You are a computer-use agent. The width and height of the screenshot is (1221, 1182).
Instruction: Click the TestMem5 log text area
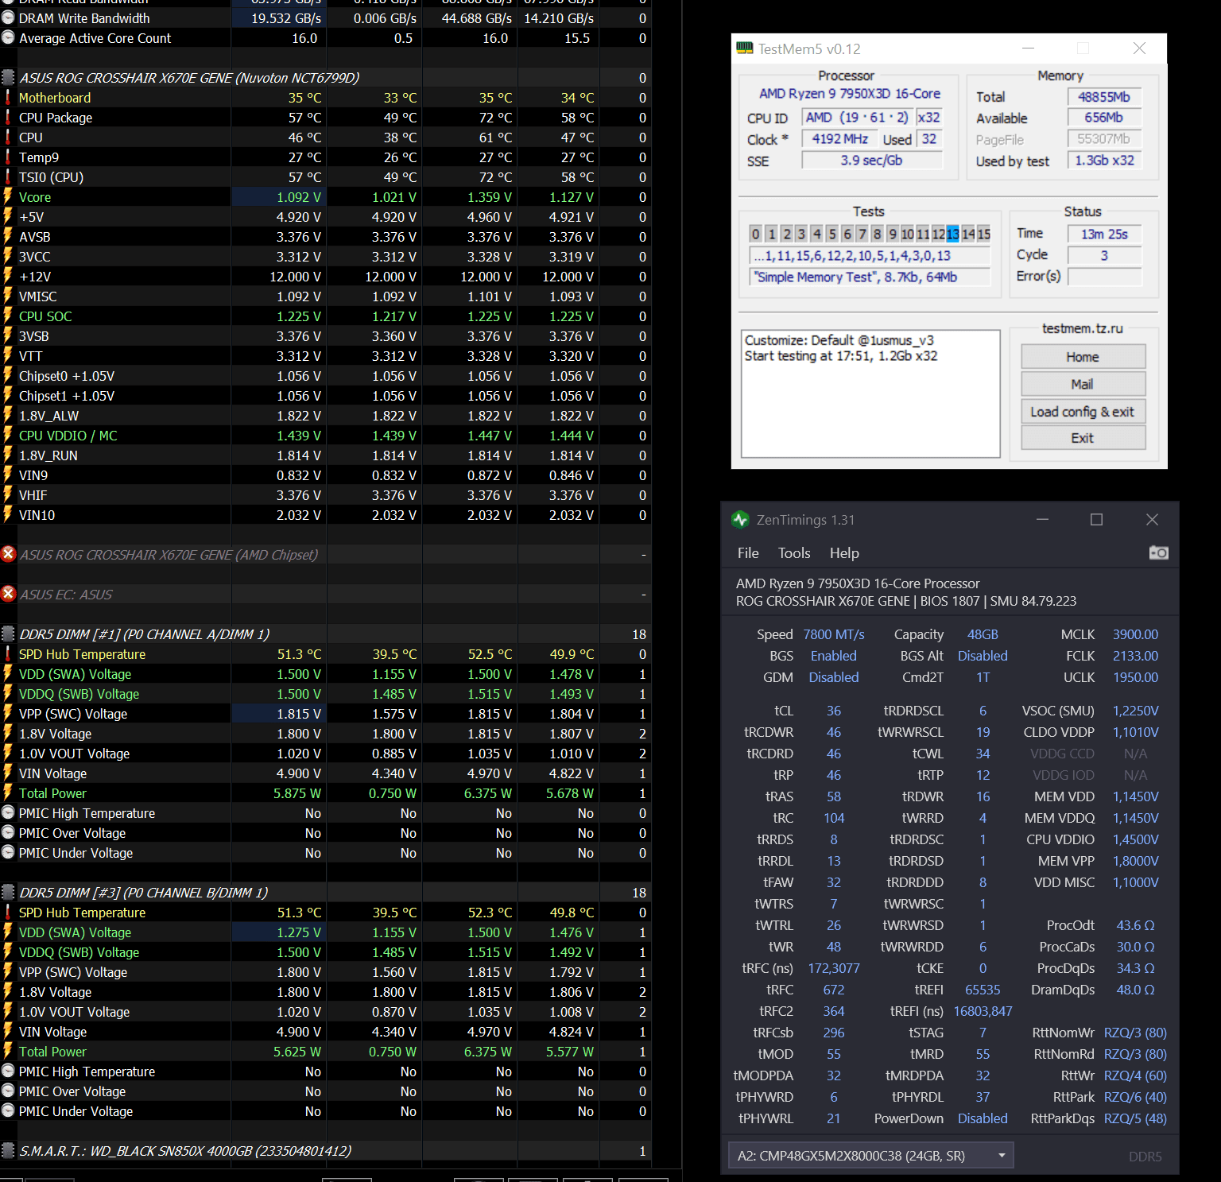[x=870, y=393]
